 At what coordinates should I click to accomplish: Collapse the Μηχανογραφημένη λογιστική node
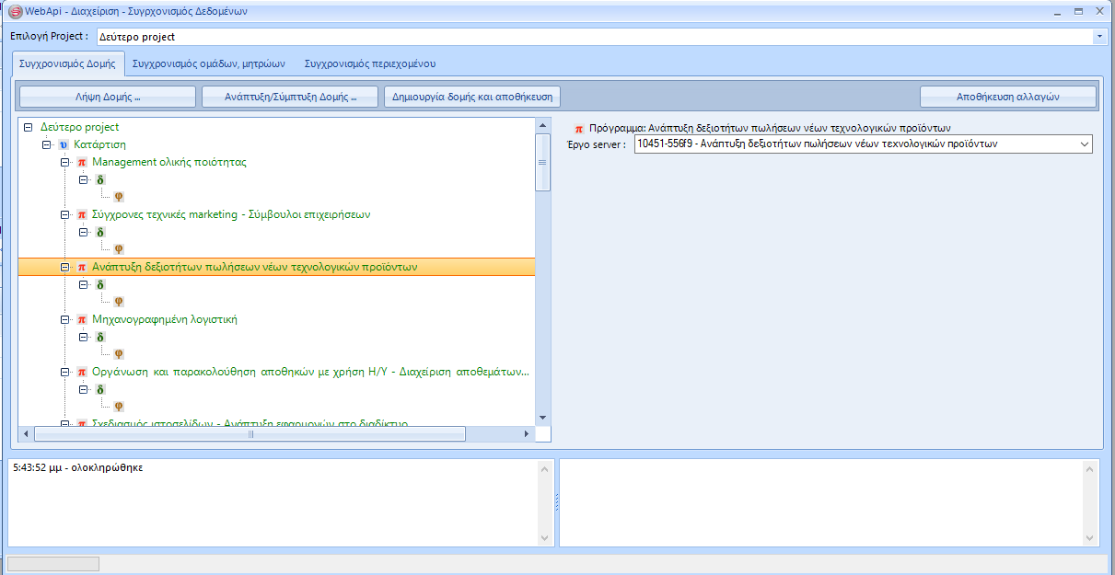tap(64, 320)
